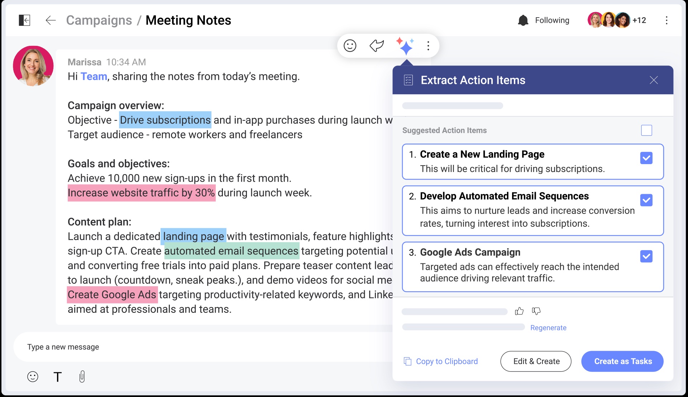The image size is (688, 397).
Task: Click the notification bell icon
Action: pos(523,20)
